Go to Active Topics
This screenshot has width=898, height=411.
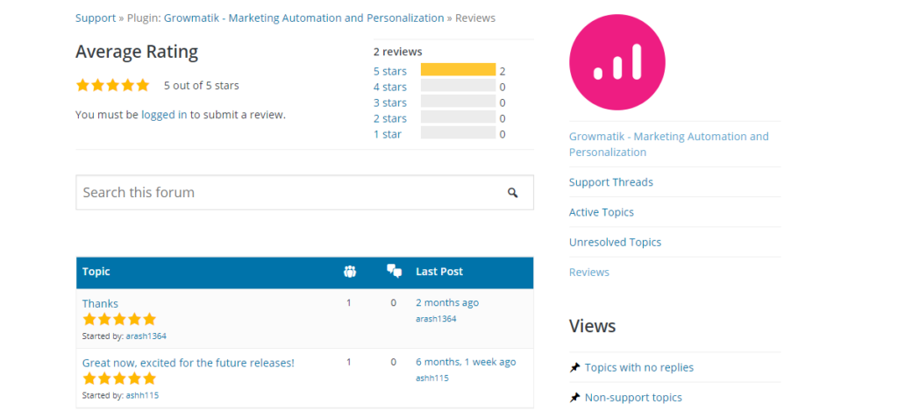click(602, 212)
